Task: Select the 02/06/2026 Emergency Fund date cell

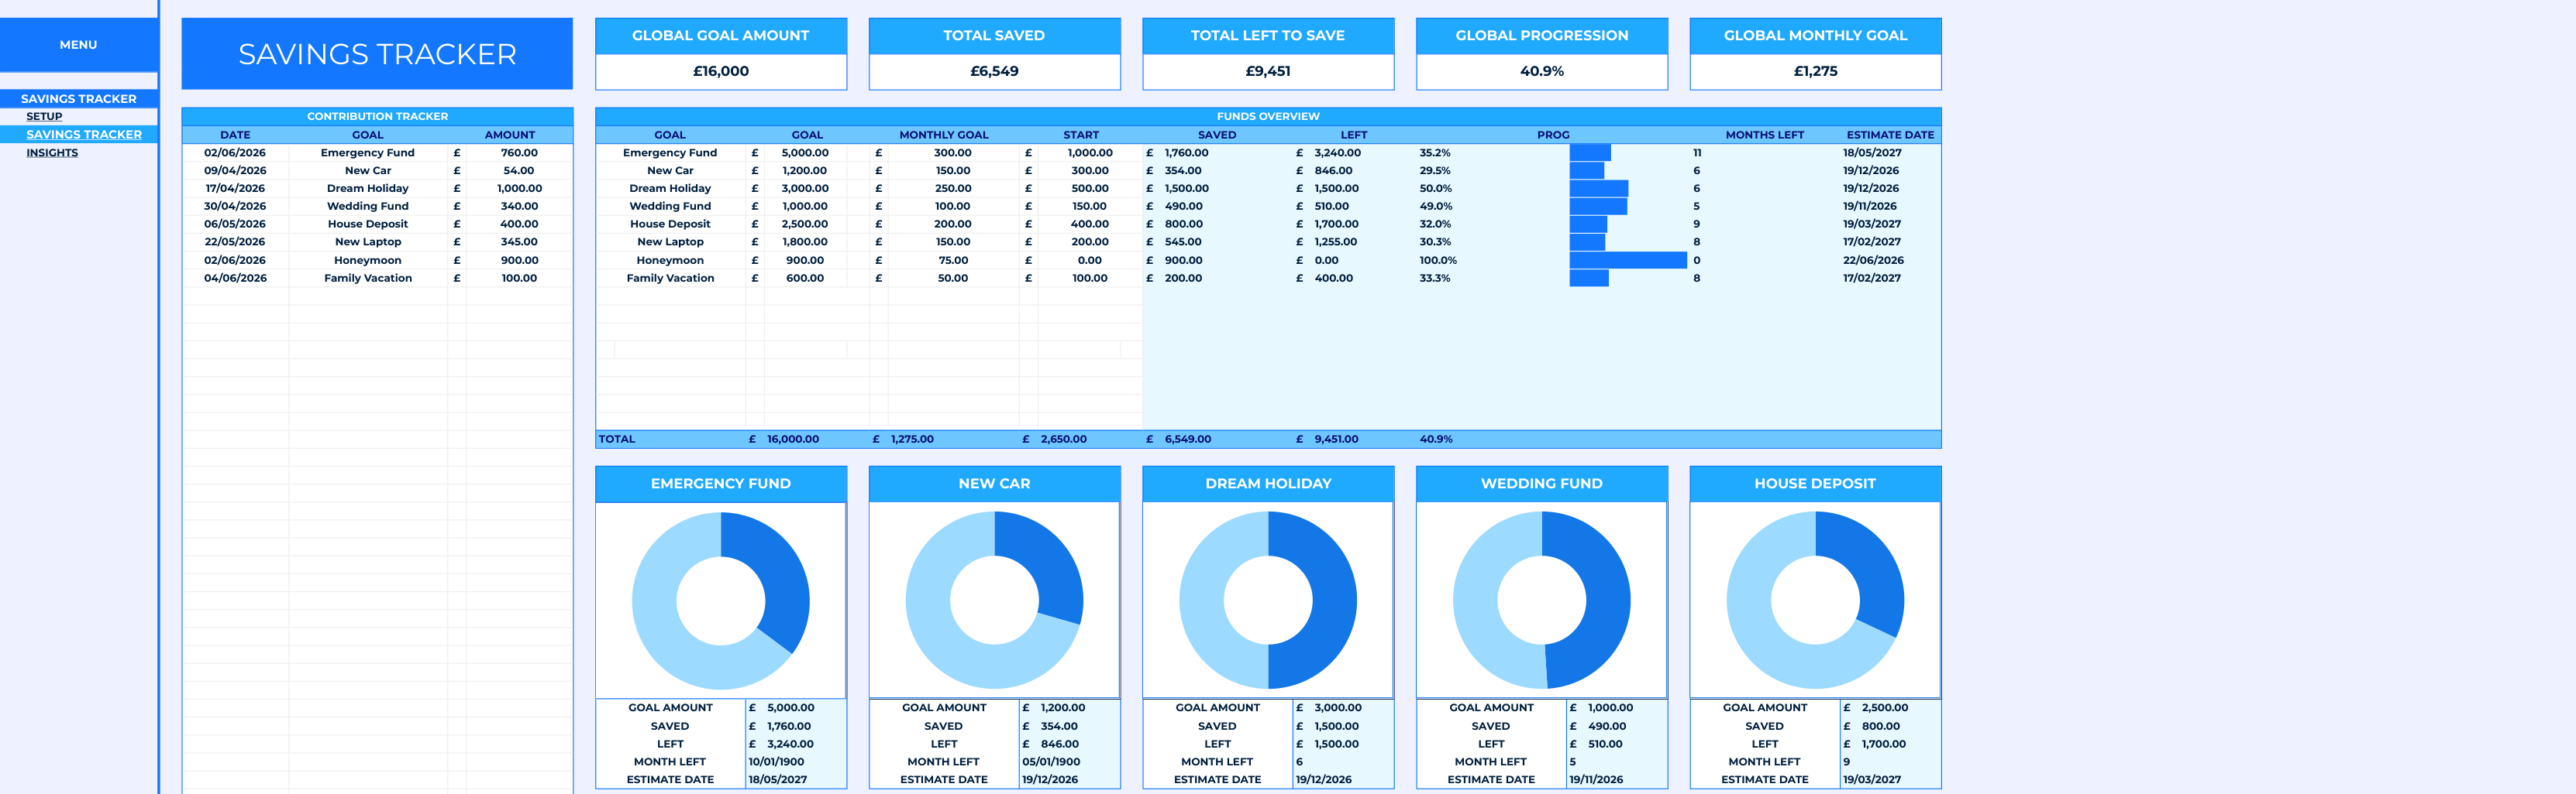Action: [235, 152]
